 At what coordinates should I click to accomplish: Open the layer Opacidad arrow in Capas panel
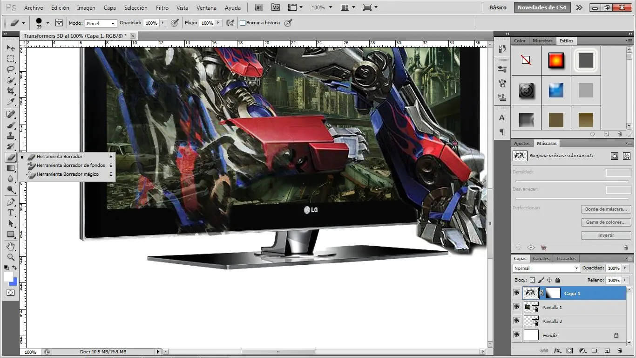click(625, 268)
